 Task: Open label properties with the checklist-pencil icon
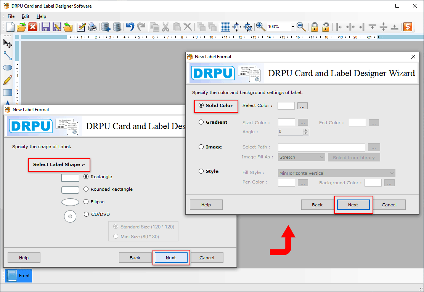point(81,27)
